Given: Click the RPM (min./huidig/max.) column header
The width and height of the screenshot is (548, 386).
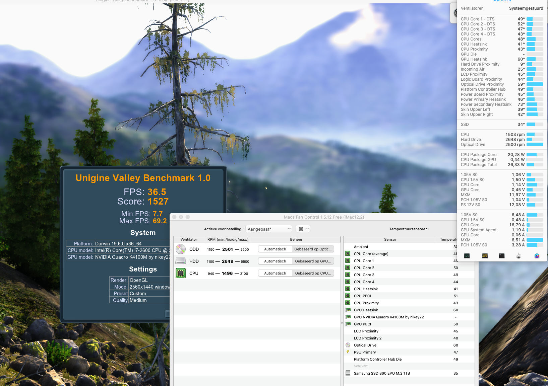Looking at the screenshot, I should point(228,239).
